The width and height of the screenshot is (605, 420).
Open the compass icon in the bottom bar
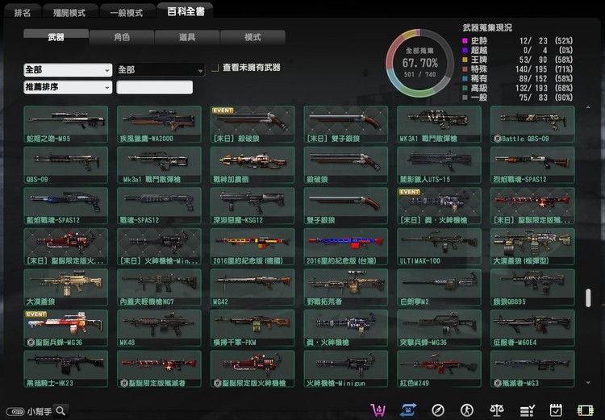[x=438, y=410]
